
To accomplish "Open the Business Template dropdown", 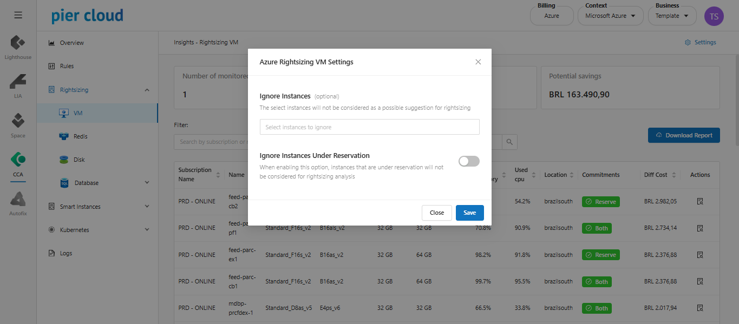I will (x=672, y=16).
